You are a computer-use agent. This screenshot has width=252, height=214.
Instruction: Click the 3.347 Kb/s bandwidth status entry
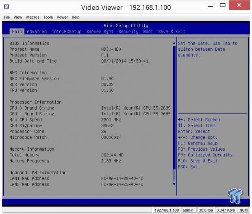pyautogui.click(x=226, y=210)
